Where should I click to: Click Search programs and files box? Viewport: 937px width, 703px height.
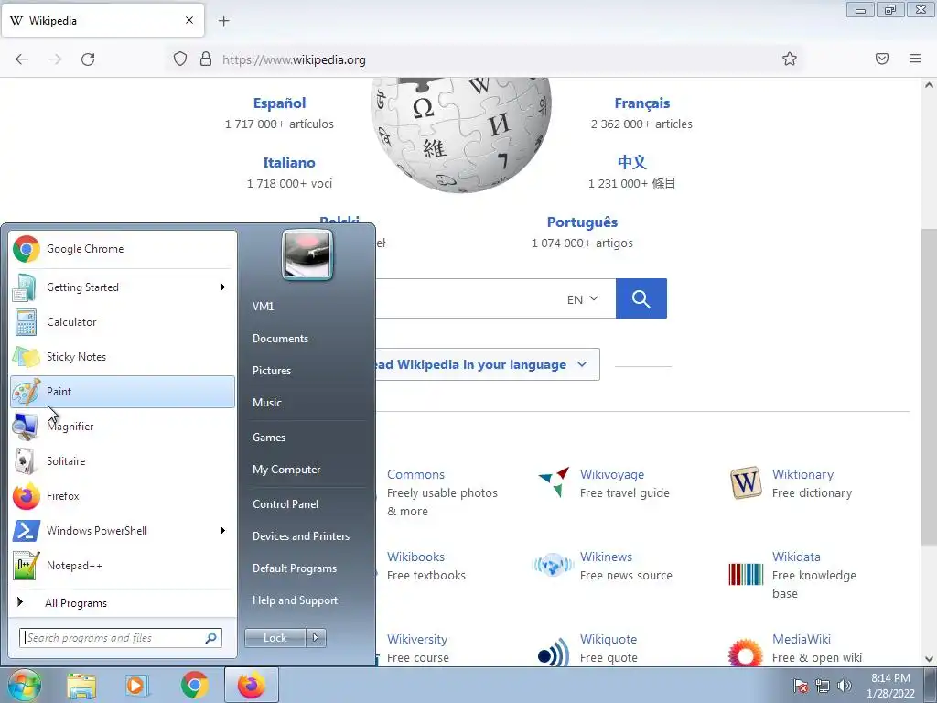click(121, 638)
